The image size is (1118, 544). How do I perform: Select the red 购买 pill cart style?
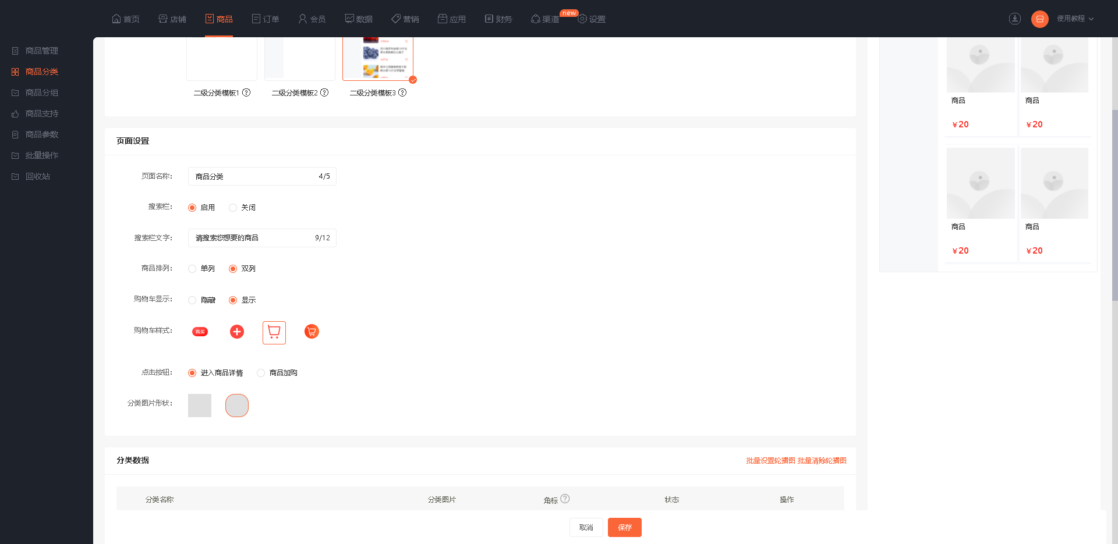200,332
